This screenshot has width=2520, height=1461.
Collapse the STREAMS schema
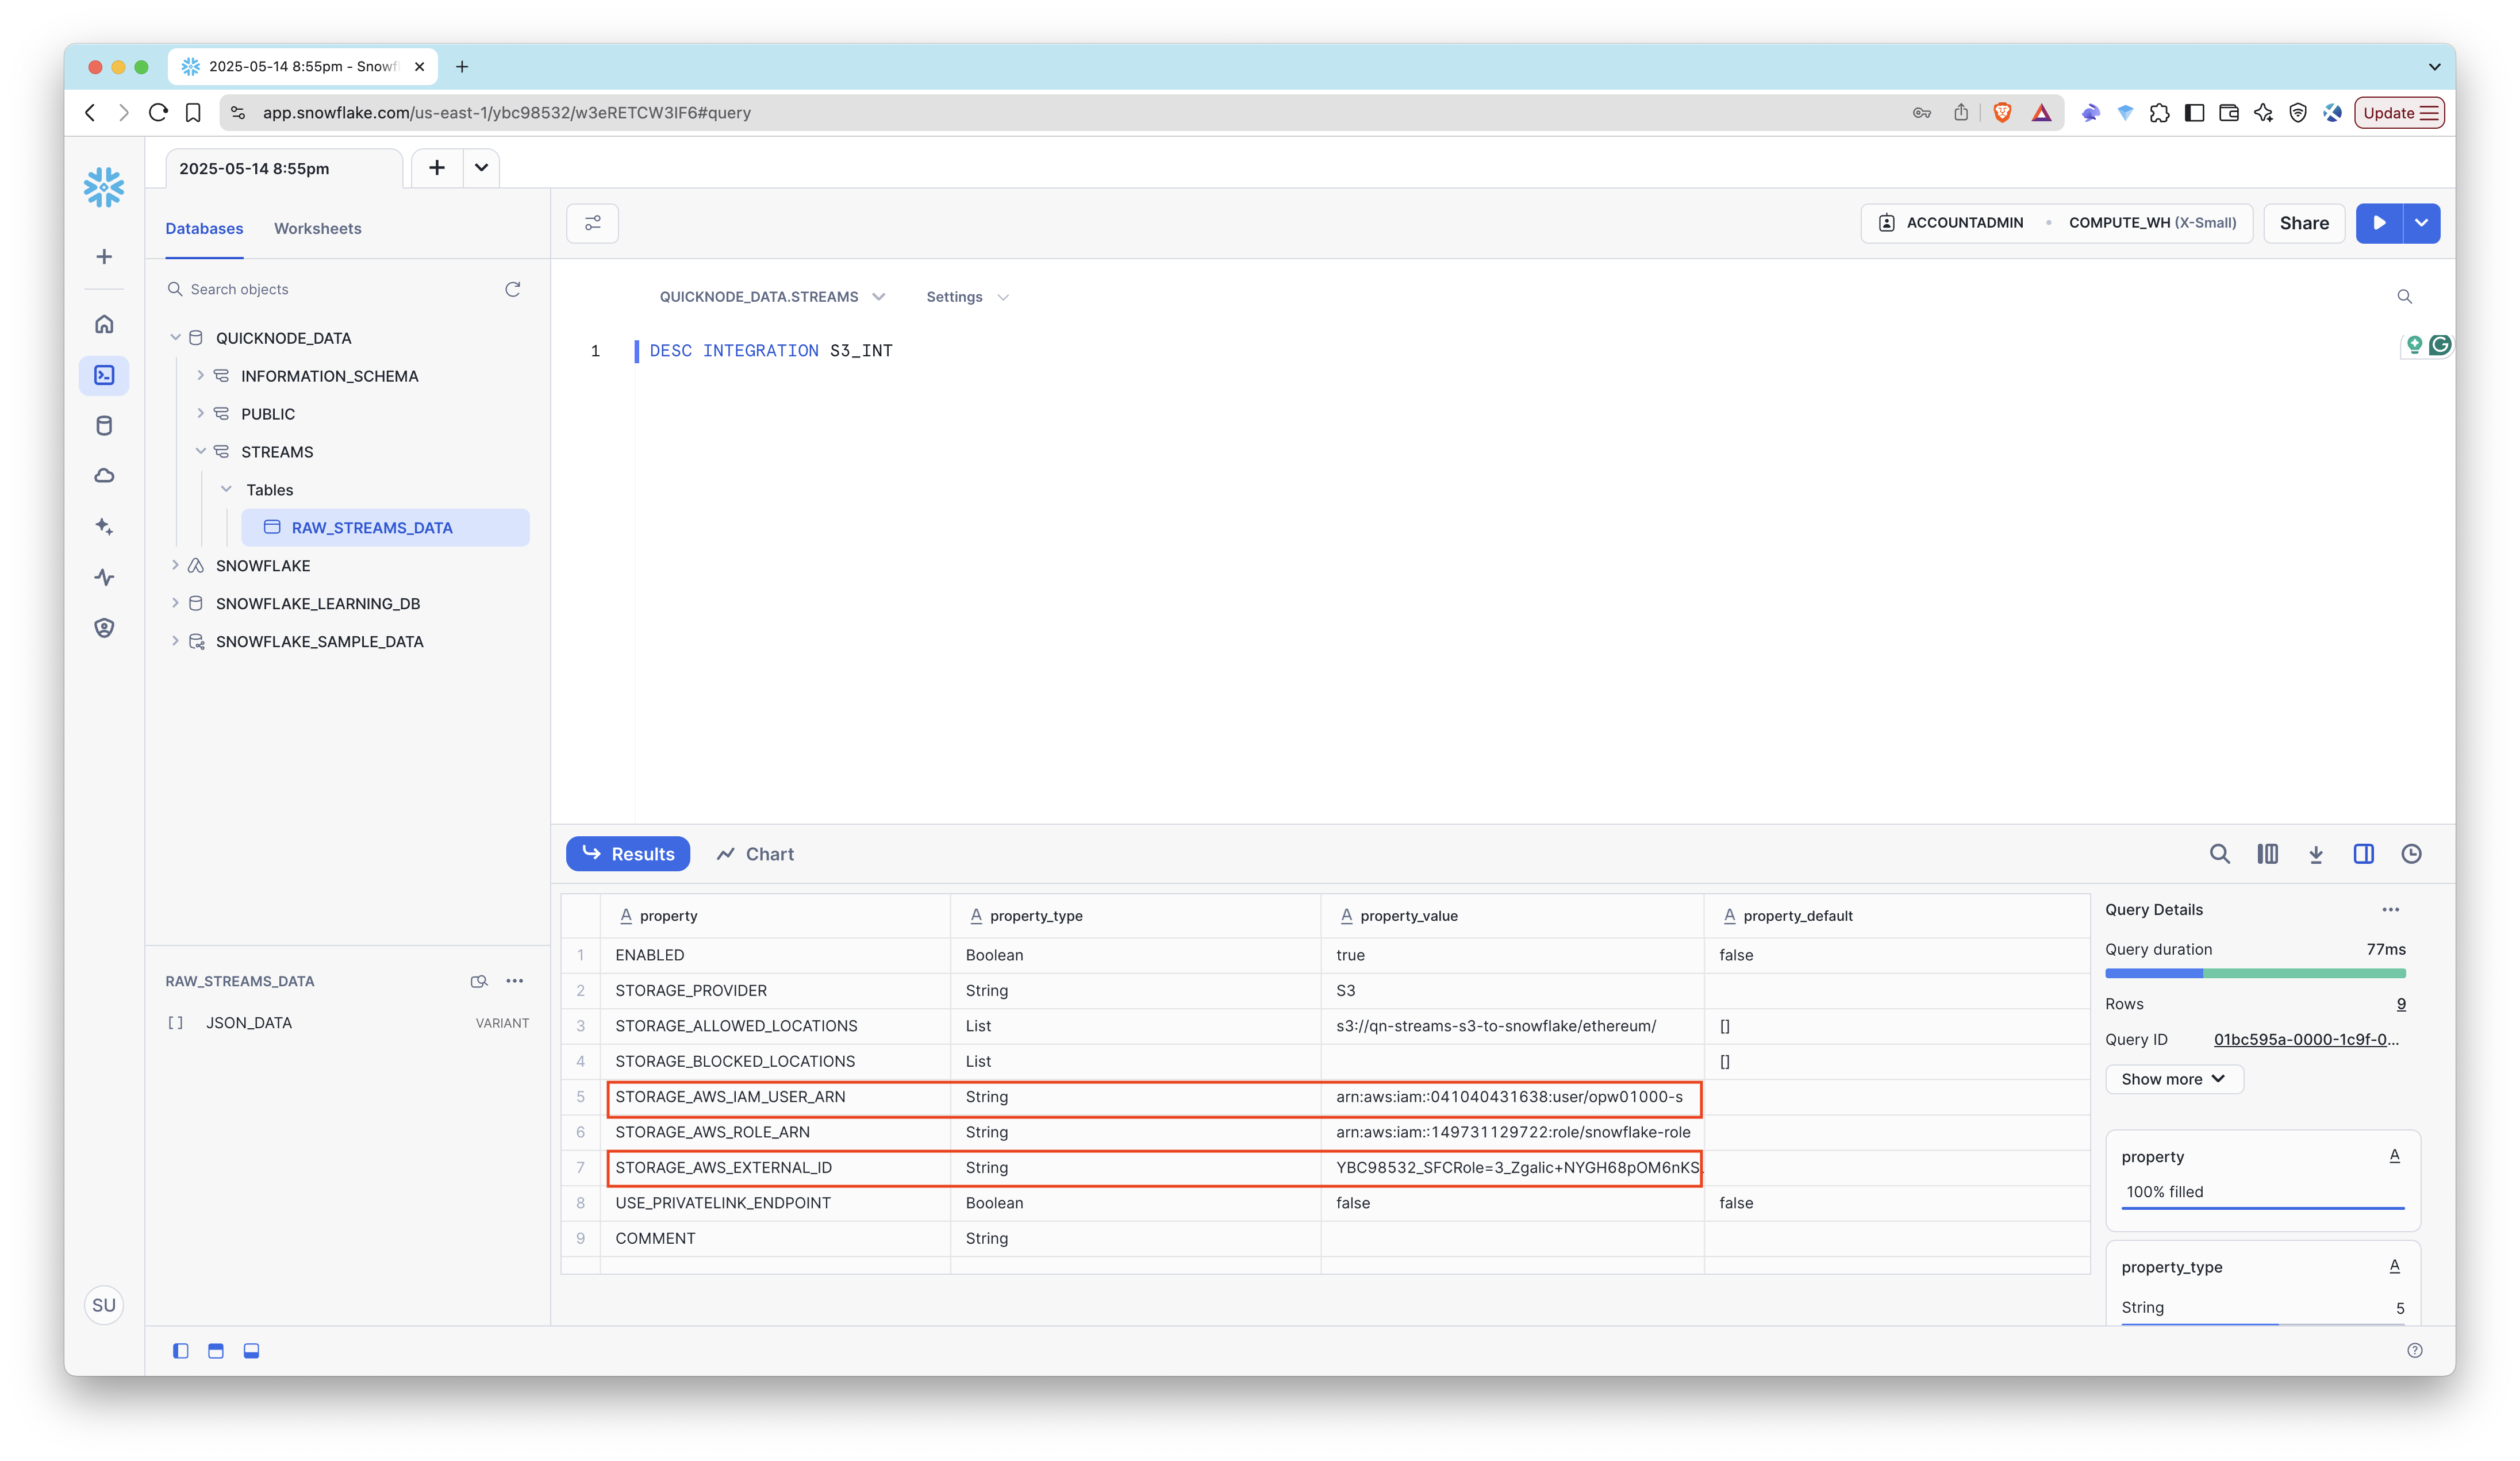click(x=201, y=451)
